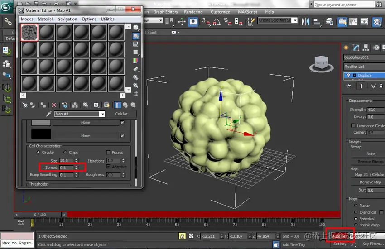
Task: Toggle the checkered Background icon
Action: click(135, 44)
